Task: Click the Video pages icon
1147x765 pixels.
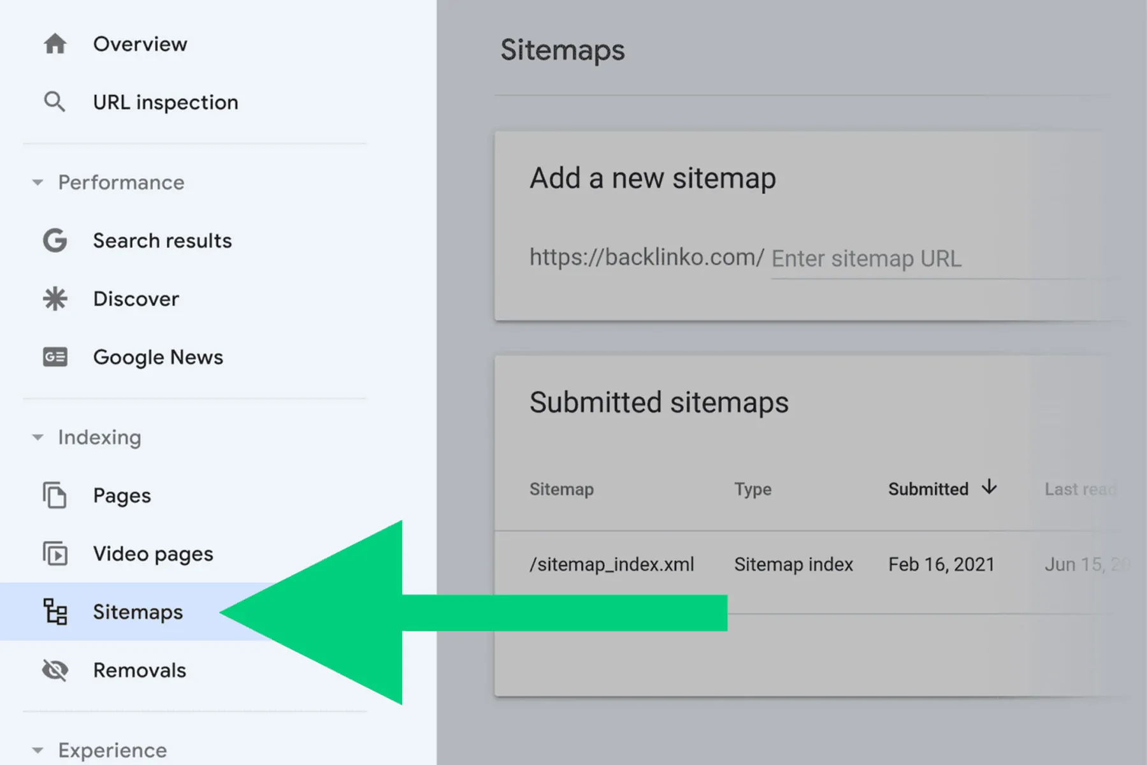Action: click(x=55, y=553)
